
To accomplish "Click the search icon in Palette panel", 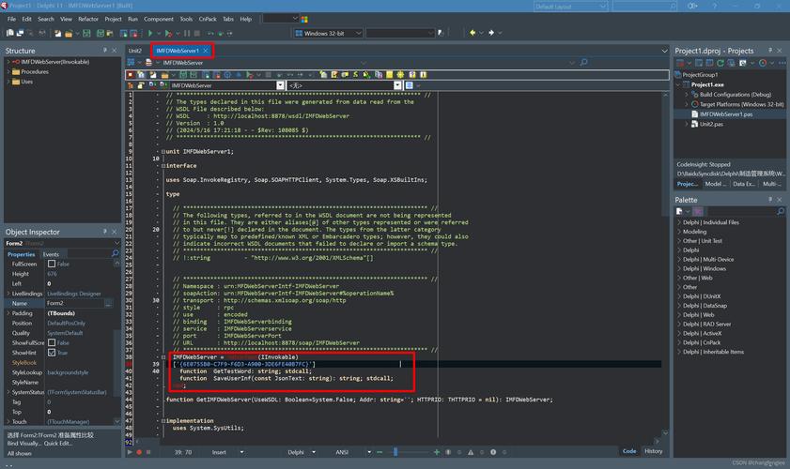I will (781, 211).
